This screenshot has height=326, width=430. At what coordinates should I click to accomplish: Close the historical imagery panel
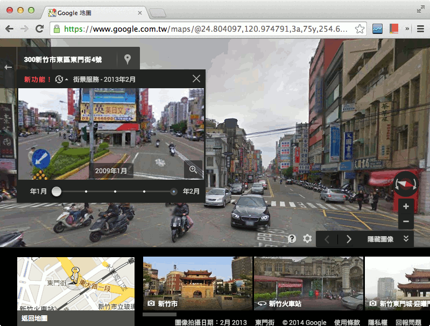(196, 79)
